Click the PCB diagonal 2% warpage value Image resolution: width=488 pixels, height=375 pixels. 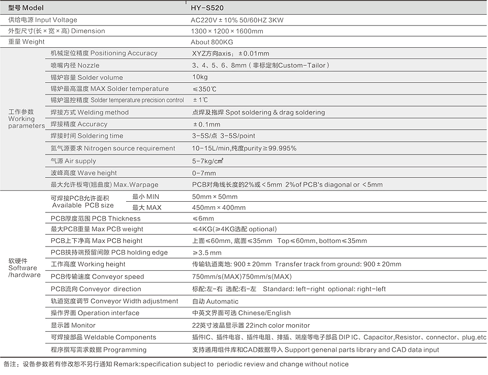coord(287,184)
